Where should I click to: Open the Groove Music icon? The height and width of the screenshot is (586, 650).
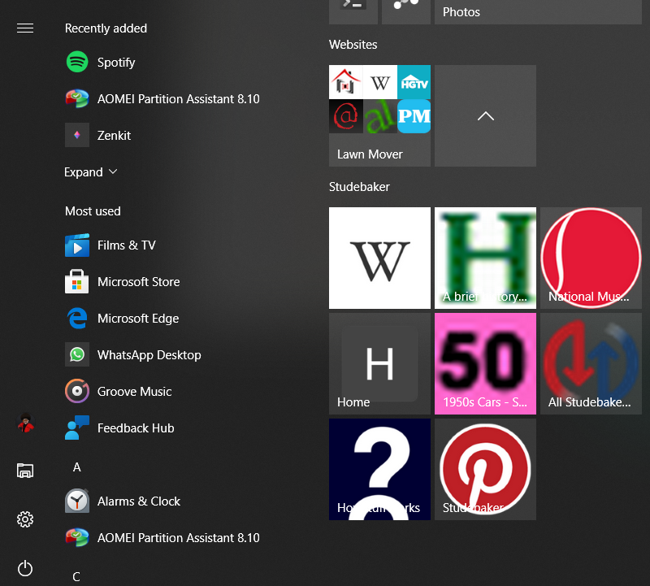click(x=77, y=391)
